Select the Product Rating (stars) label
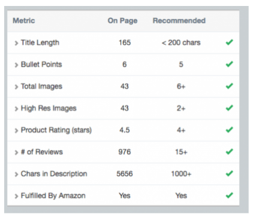 pyautogui.click(x=56, y=130)
